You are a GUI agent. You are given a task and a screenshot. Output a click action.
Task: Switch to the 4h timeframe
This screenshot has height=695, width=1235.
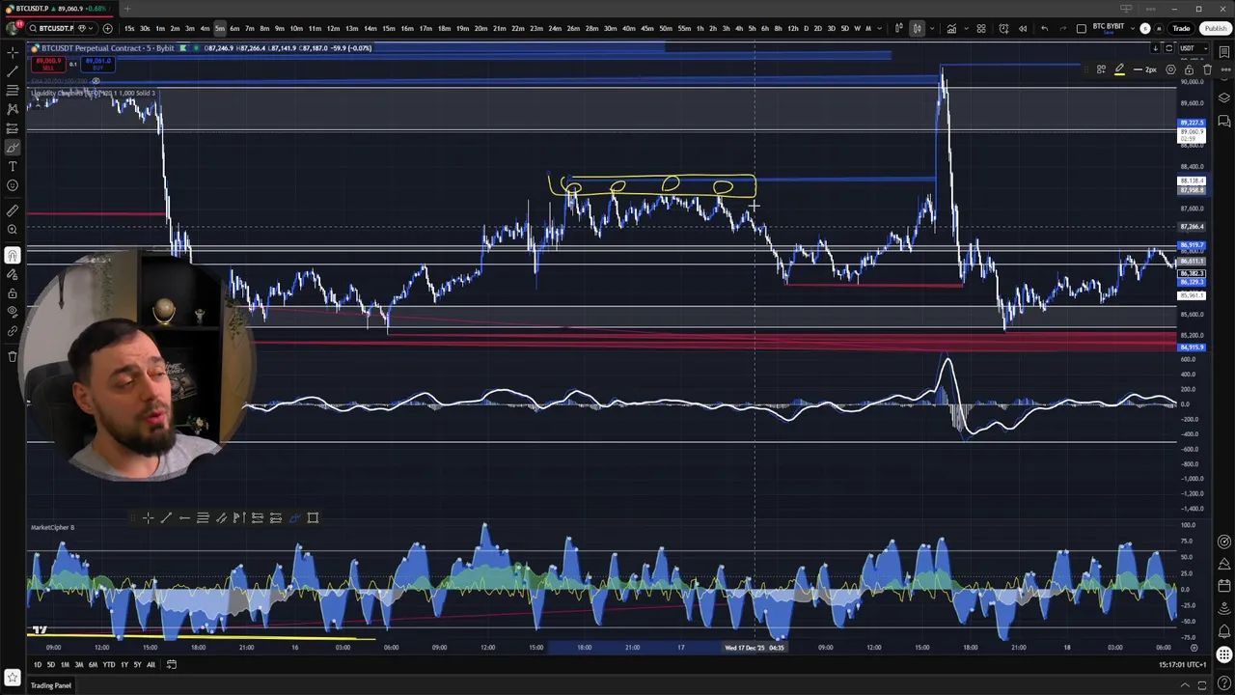click(739, 28)
